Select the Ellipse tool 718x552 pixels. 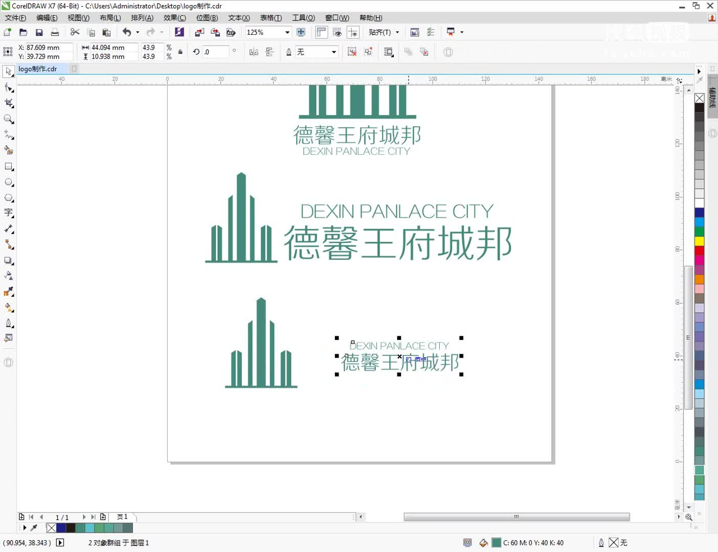coord(8,182)
